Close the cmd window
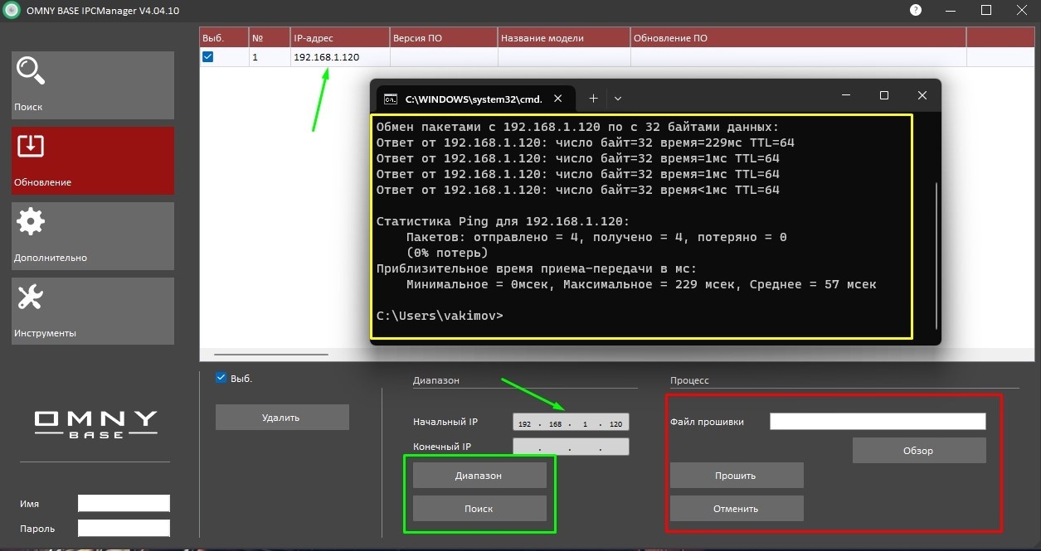The image size is (1041, 551). tap(922, 96)
